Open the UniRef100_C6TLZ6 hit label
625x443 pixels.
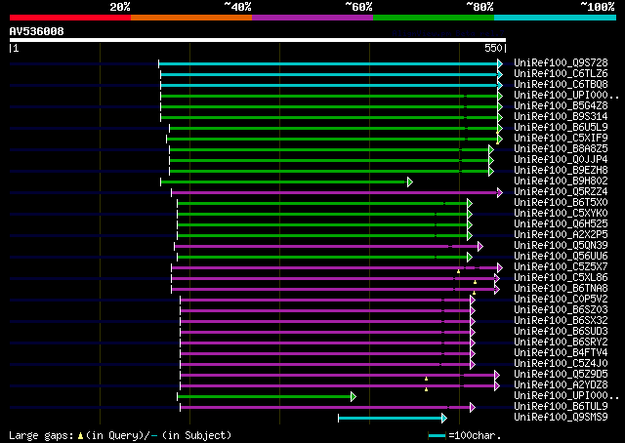tap(561, 74)
